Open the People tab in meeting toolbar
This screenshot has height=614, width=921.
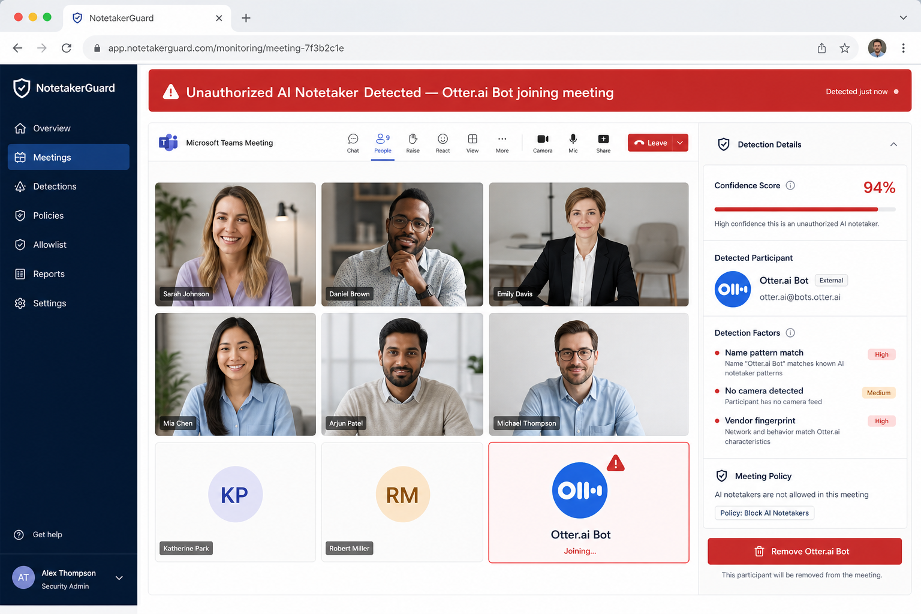[x=383, y=143]
